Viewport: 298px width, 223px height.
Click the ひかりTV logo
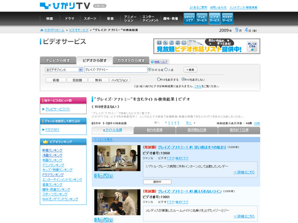tap(65, 6)
